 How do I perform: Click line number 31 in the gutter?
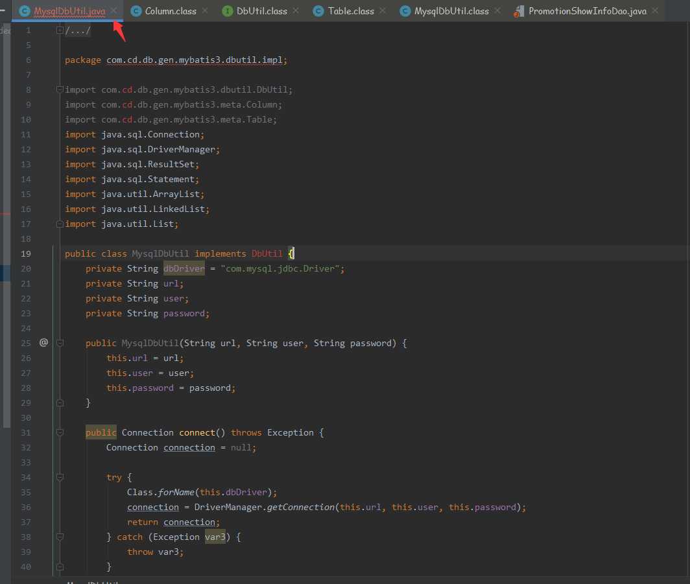tap(26, 433)
